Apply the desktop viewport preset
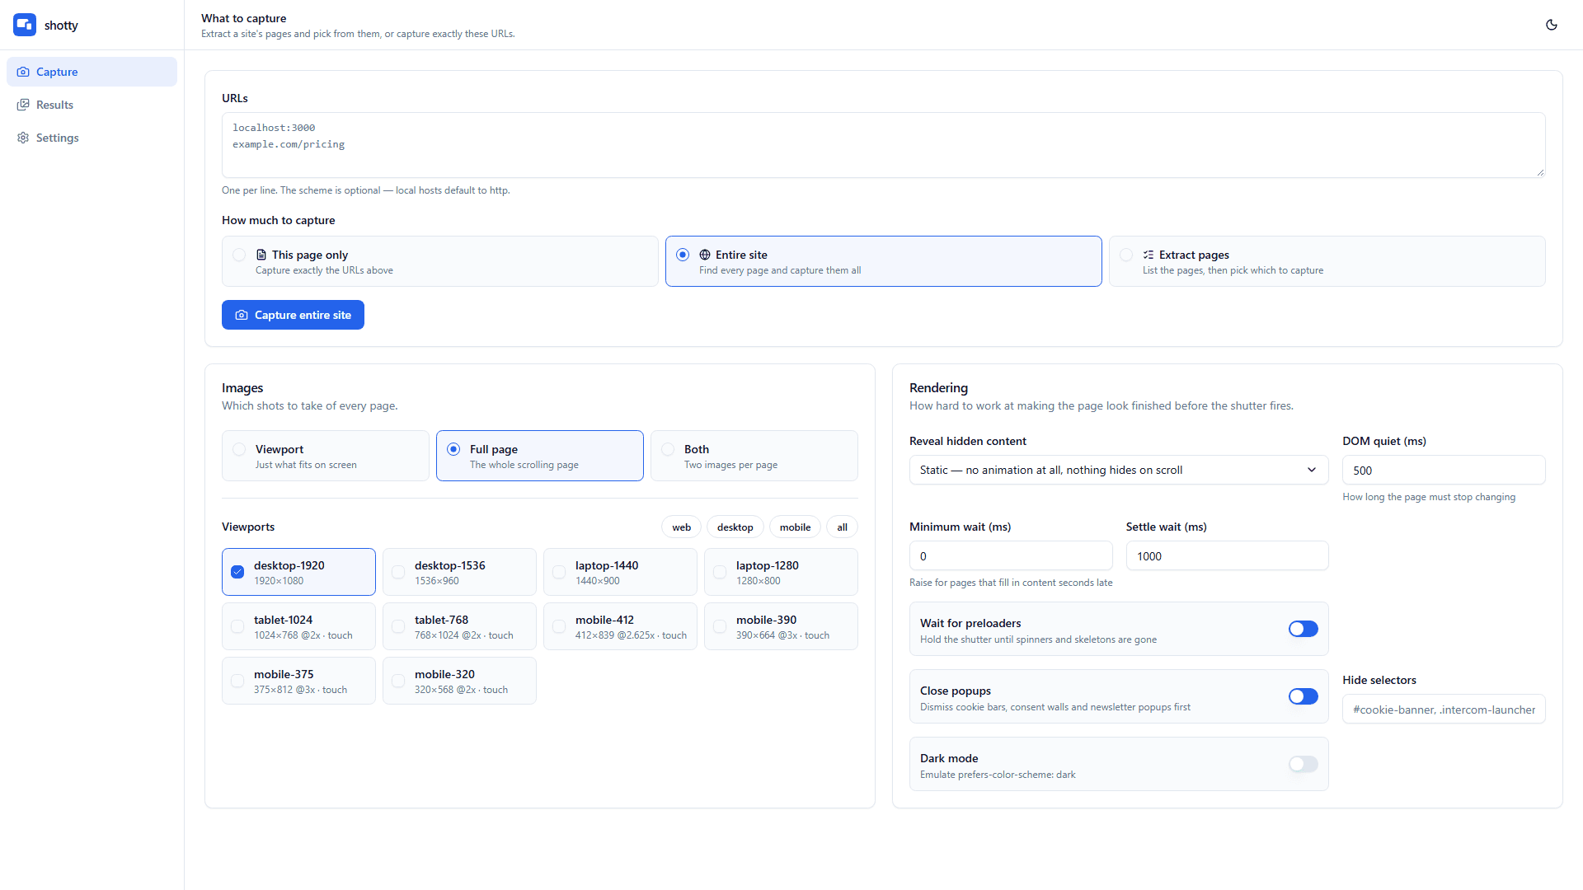The height and width of the screenshot is (890, 1583). pyautogui.click(x=735, y=527)
